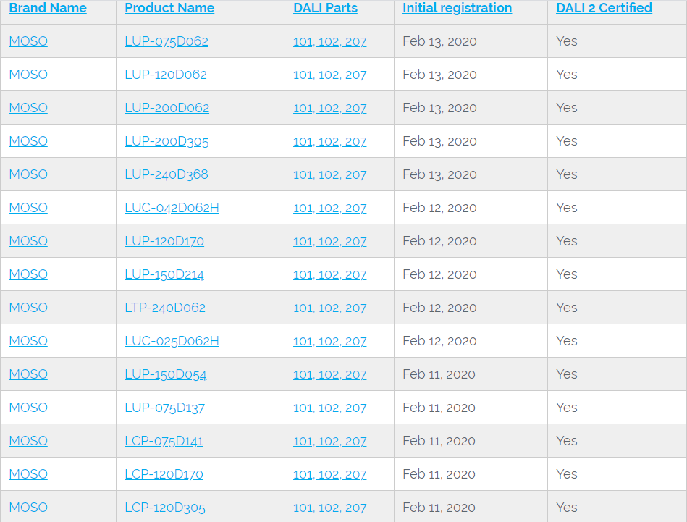Sort by the Product Name column header
The image size is (687, 522).
coord(169,8)
